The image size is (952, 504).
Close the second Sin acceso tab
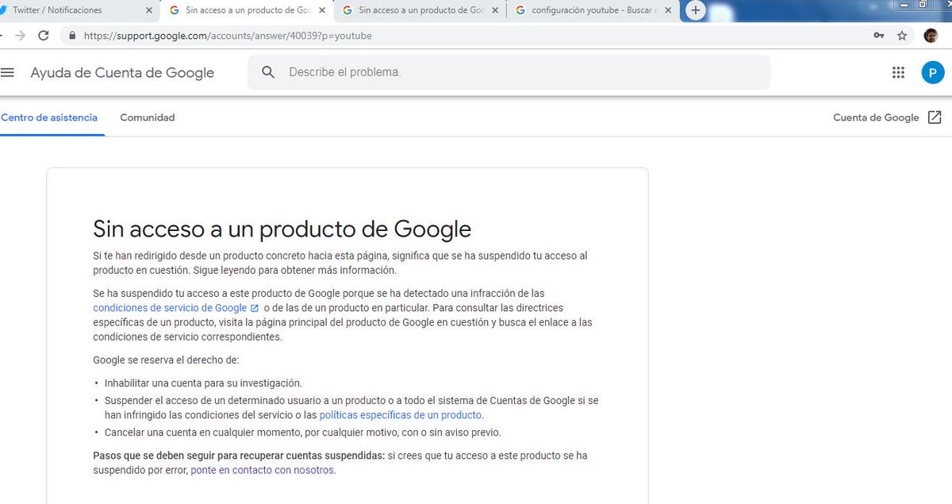tap(495, 10)
